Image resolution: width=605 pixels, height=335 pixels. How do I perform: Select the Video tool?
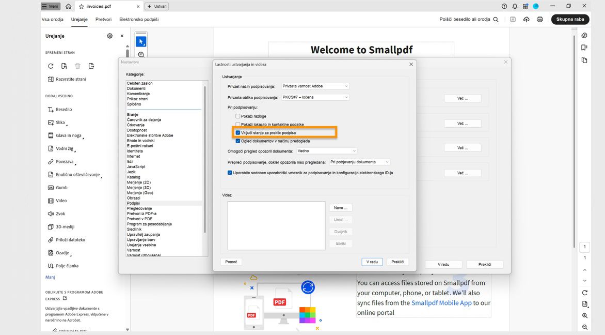point(57,201)
